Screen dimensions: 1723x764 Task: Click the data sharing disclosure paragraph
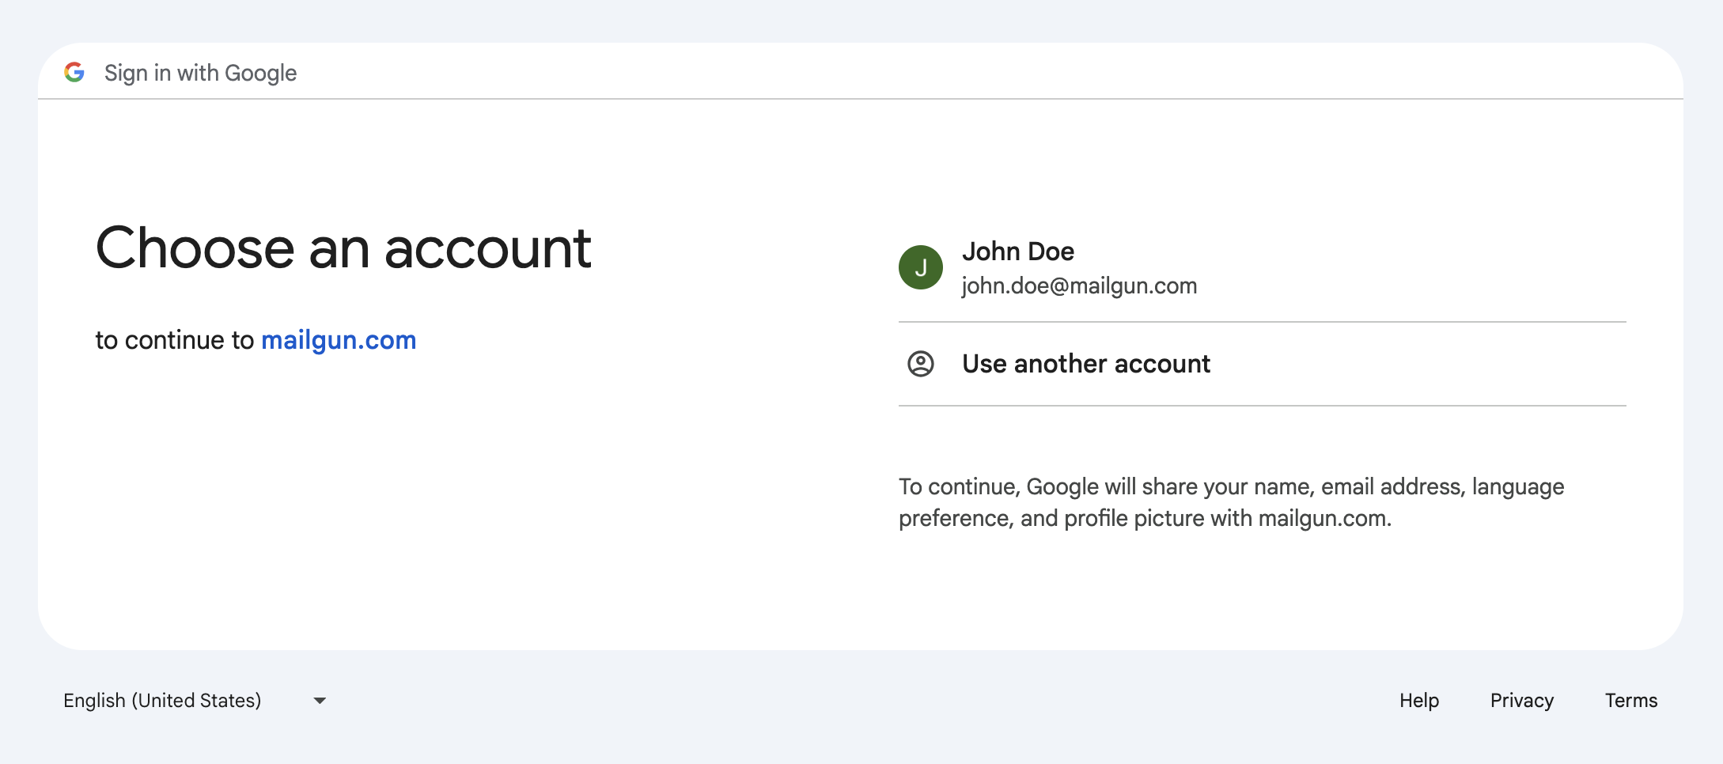click(x=1231, y=502)
